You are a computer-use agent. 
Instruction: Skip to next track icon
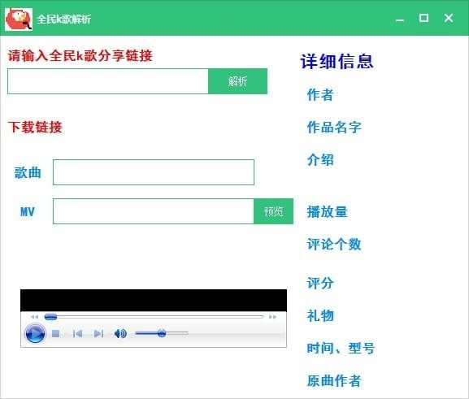coord(98,333)
